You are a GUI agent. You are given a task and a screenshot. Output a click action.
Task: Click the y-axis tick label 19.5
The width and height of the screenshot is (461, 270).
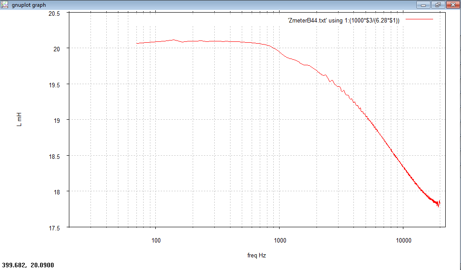(x=54, y=85)
